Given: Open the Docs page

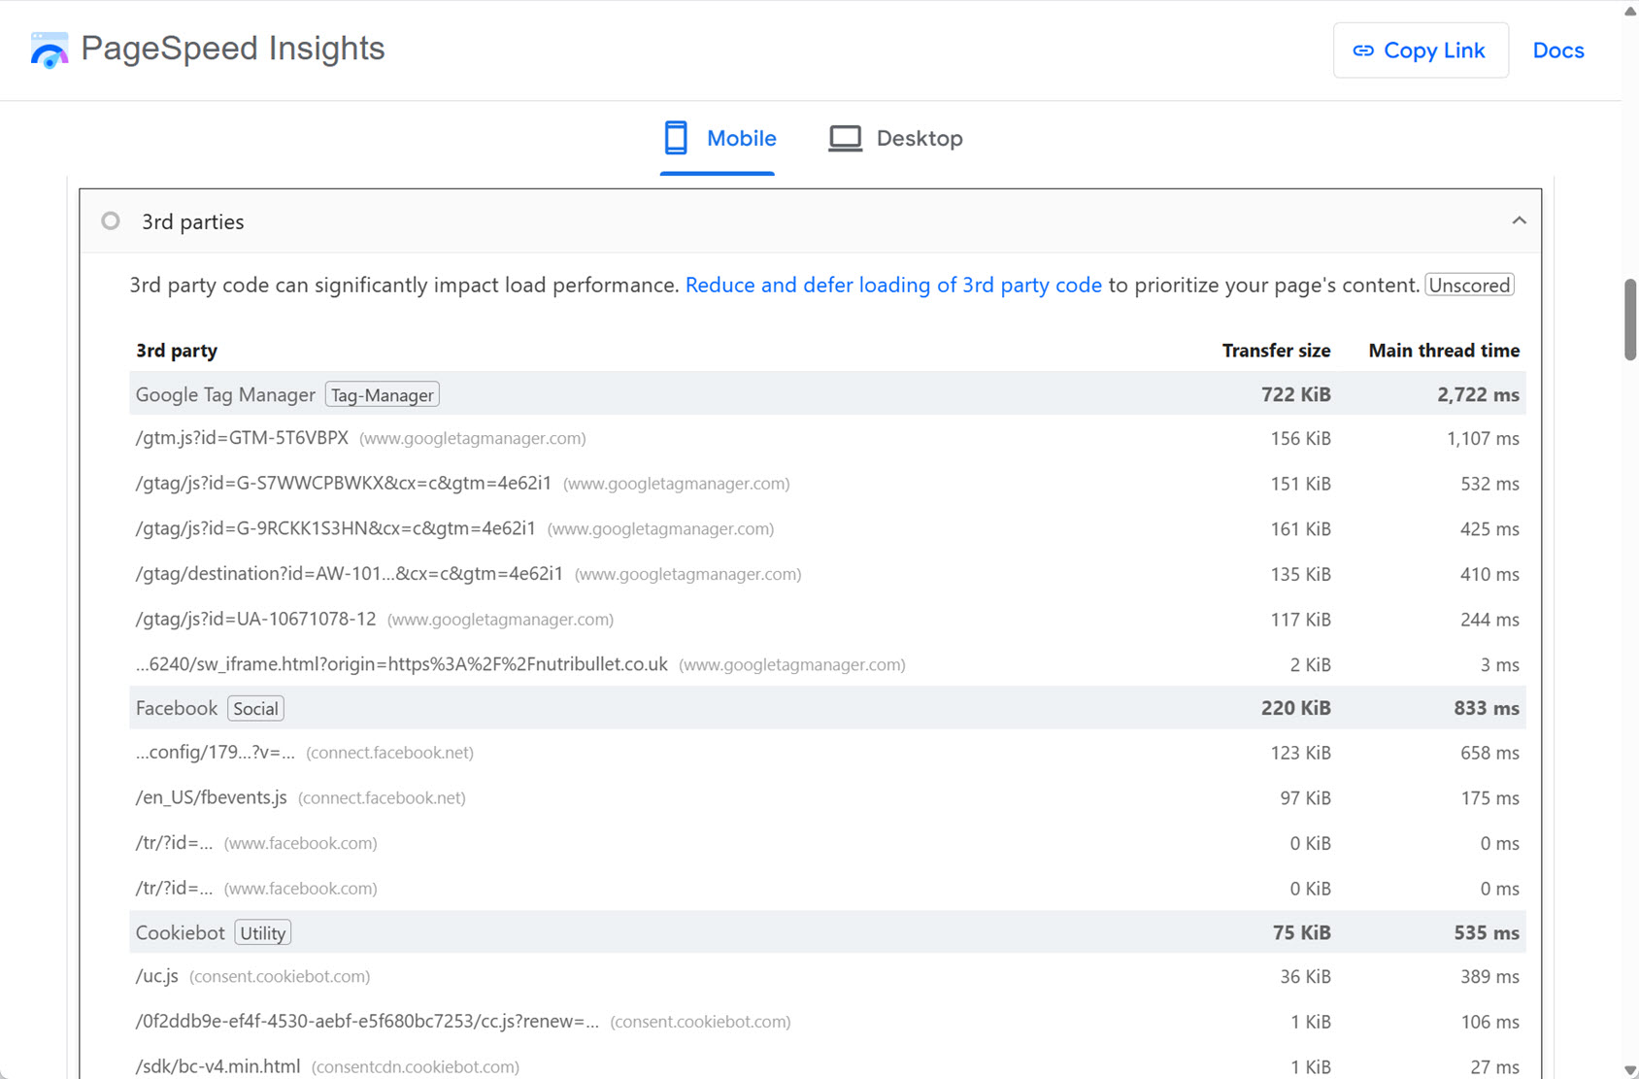Looking at the screenshot, I should pyautogui.click(x=1557, y=50).
